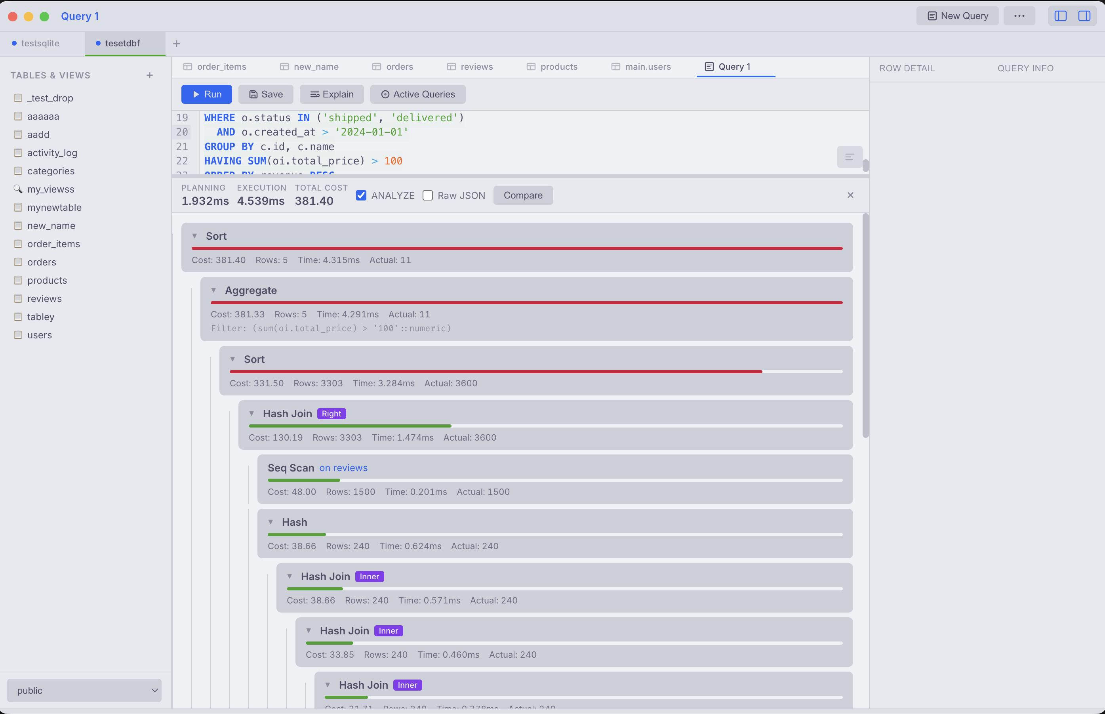This screenshot has width=1105, height=714.
Task: Click the total cost value 381.40
Action: point(314,201)
